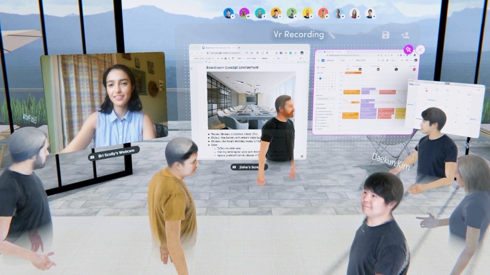Toggle speaker badge on the teal avatar
490x275 pixels.
coord(264,16)
